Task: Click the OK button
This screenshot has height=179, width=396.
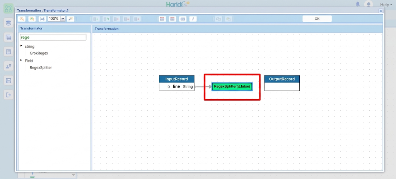Action: (x=317, y=19)
